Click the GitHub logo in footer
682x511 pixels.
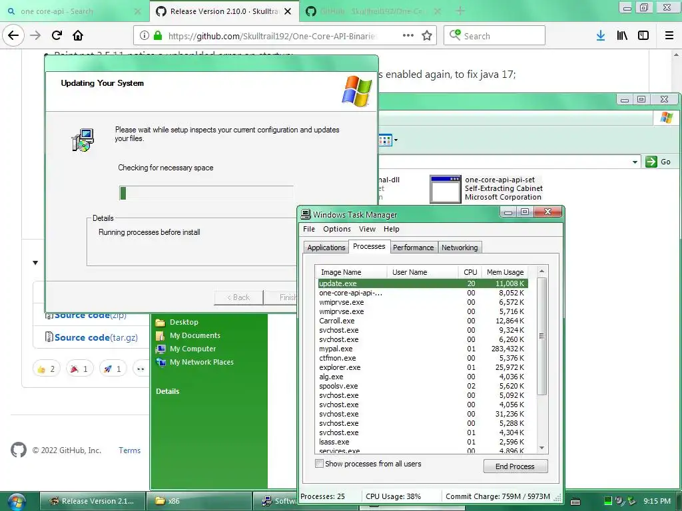click(x=19, y=450)
